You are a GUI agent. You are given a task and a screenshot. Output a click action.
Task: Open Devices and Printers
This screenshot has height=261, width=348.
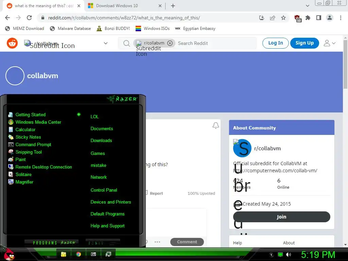click(x=111, y=202)
